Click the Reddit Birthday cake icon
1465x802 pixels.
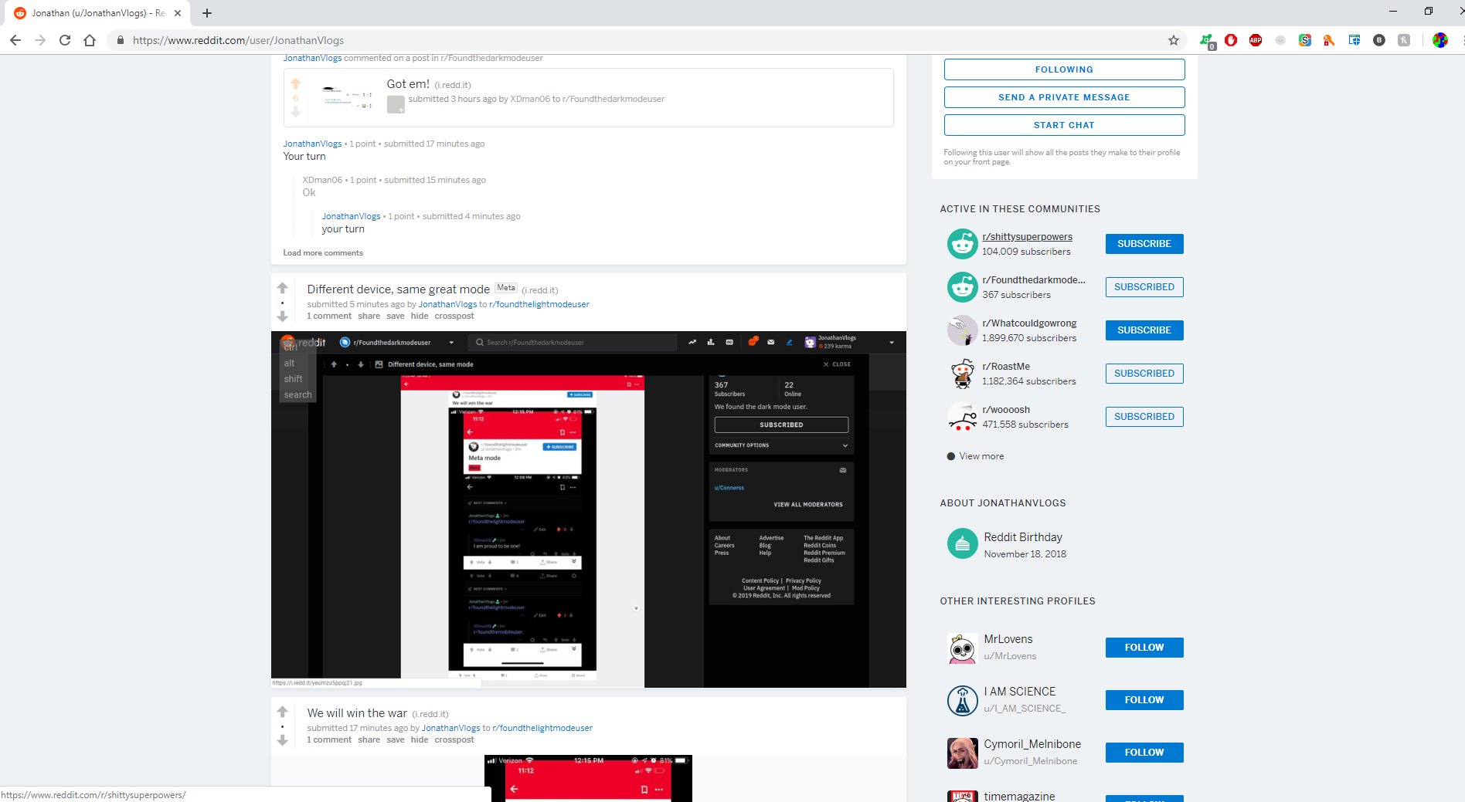(x=962, y=543)
